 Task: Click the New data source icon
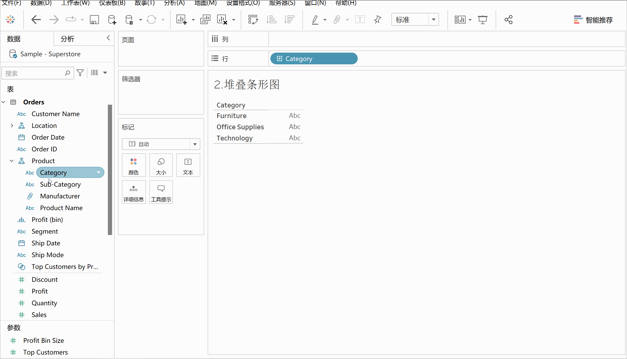[112, 20]
